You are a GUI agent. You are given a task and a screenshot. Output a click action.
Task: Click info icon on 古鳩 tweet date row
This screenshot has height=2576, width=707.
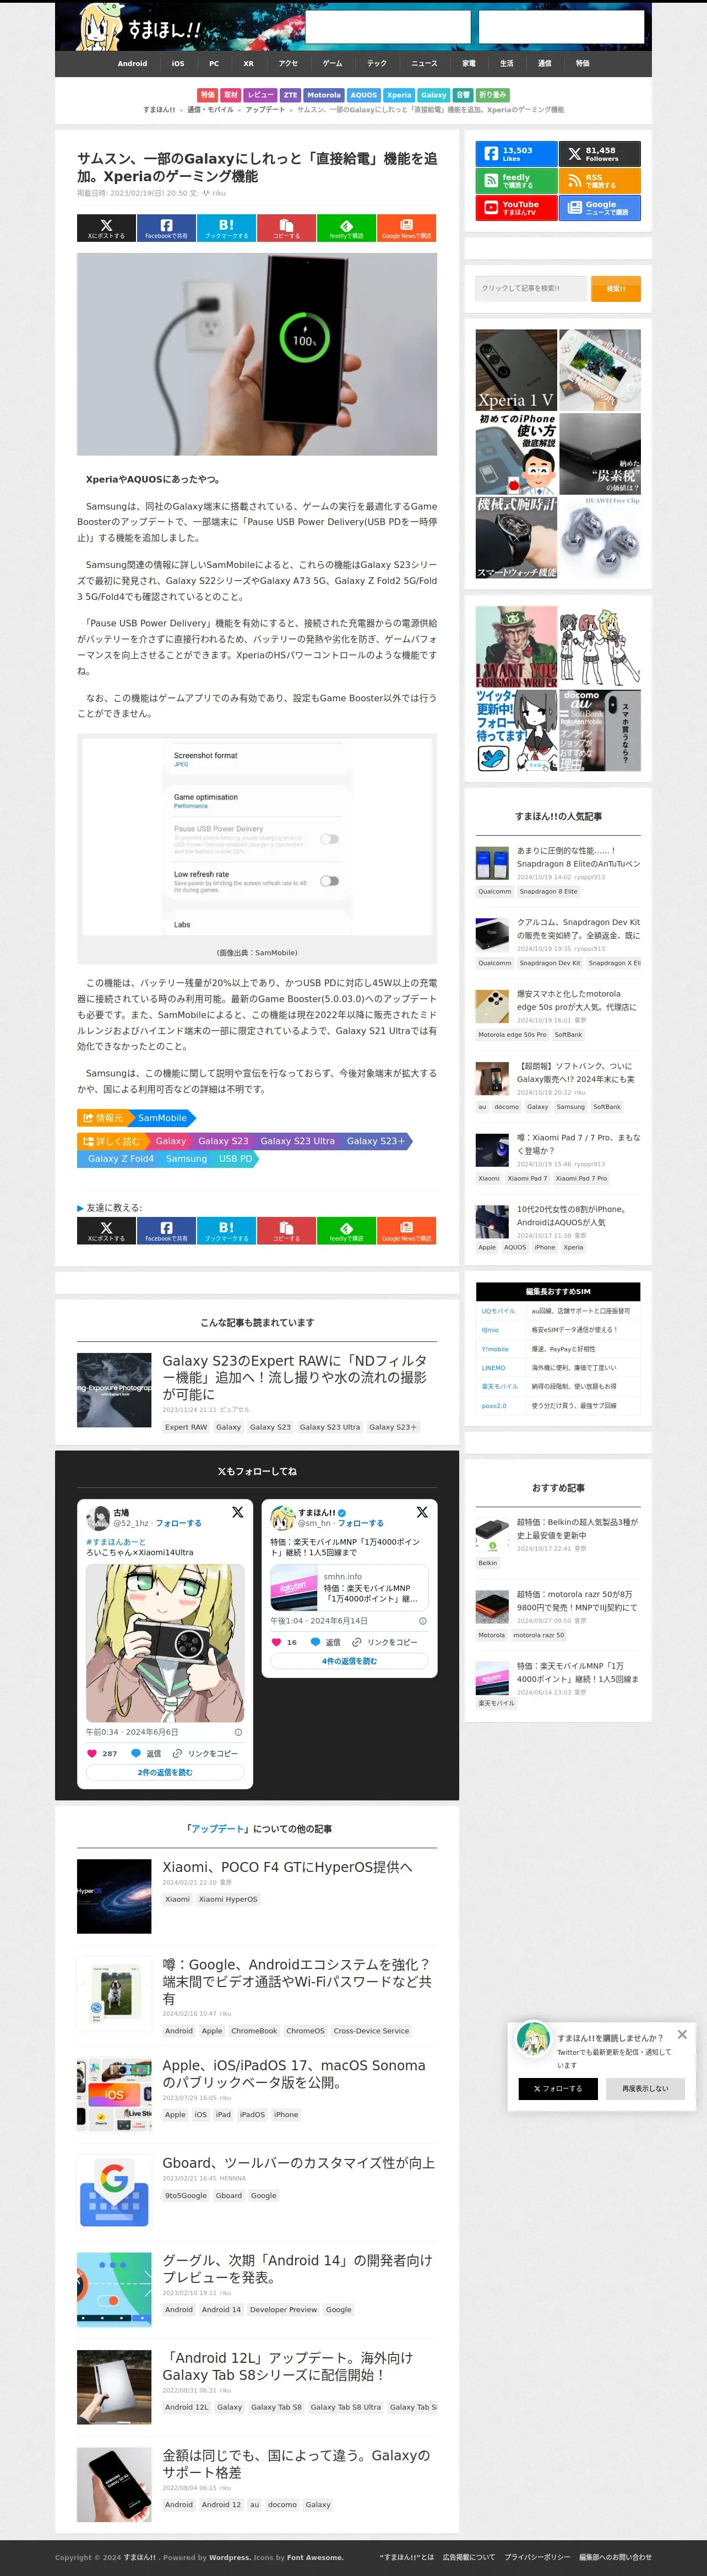238,1732
